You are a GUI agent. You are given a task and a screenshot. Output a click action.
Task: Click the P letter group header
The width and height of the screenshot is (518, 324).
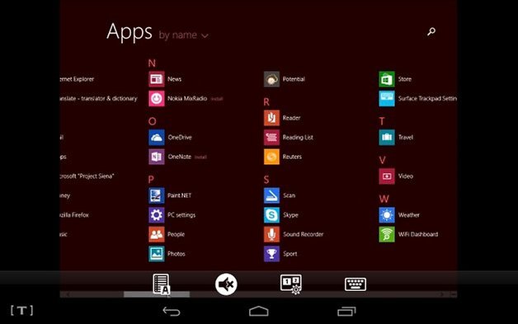click(151, 180)
